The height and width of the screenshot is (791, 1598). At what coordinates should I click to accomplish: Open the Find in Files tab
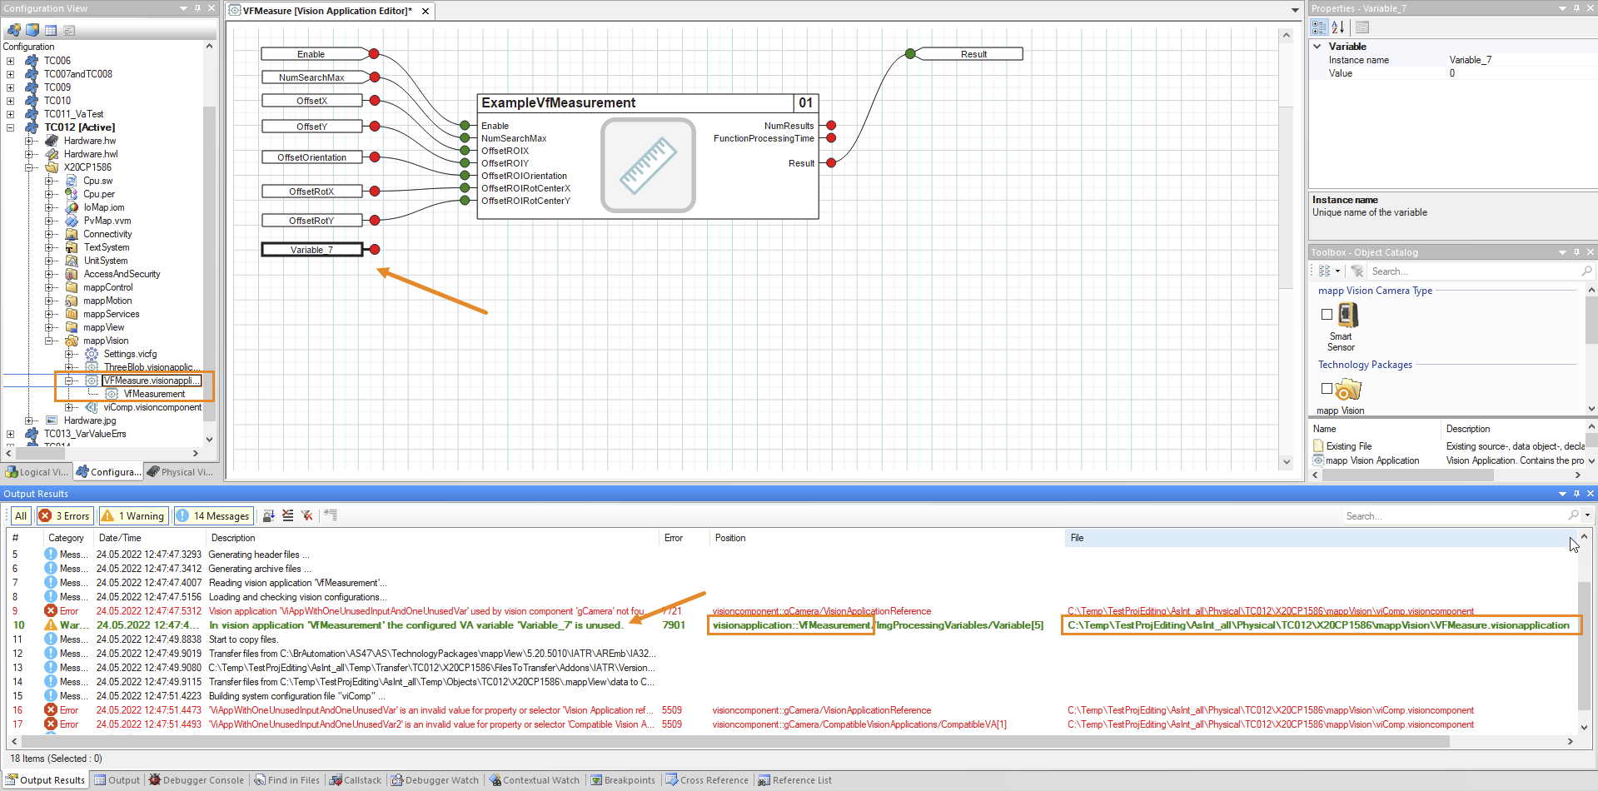287,780
